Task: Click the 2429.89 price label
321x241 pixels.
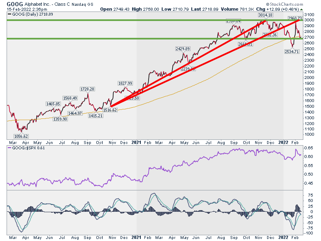Action: tap(183, 49)
